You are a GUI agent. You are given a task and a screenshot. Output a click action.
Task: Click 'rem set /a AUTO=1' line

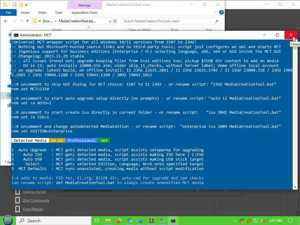click(x=31, y=103)
